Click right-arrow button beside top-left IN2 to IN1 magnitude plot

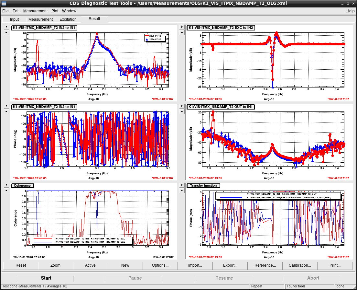6,28
